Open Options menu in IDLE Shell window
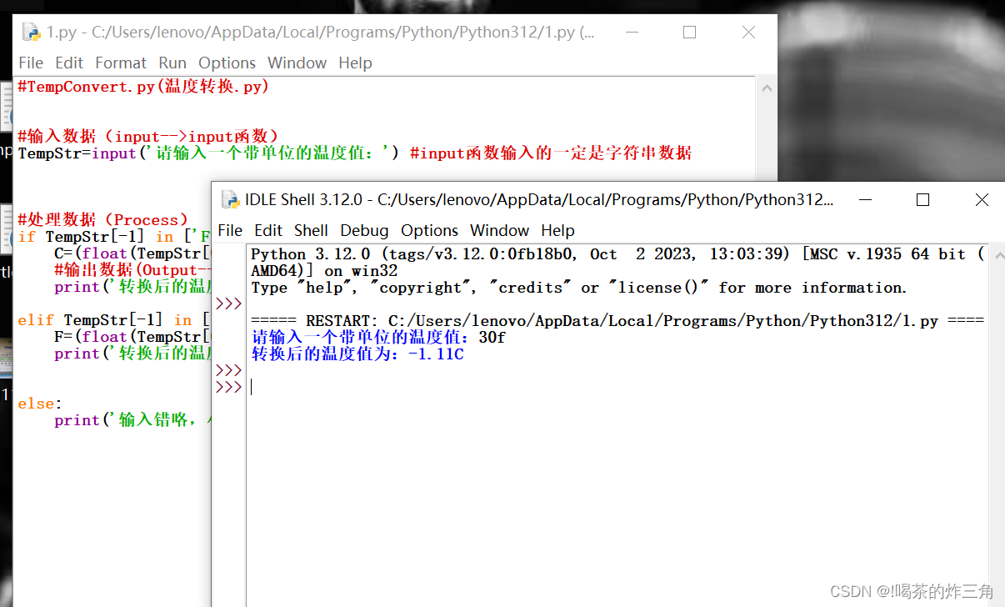The width and height of the screenshot is (1005, 607). click(429, 231)
